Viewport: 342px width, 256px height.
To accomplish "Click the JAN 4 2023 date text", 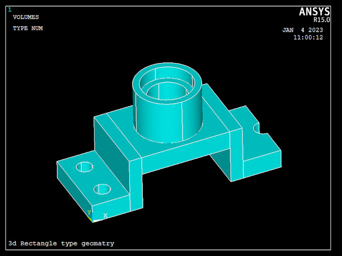I will [303, 30].
